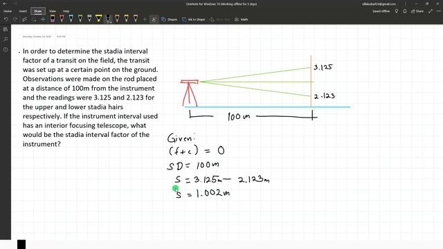Select the yellow highlighter
Image resolution: width=443 pixels, height=249 pixels.
click(98, 19)
